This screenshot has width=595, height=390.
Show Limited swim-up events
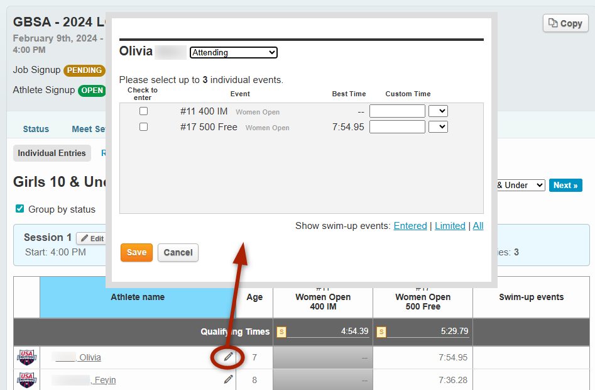pos(450,226)
